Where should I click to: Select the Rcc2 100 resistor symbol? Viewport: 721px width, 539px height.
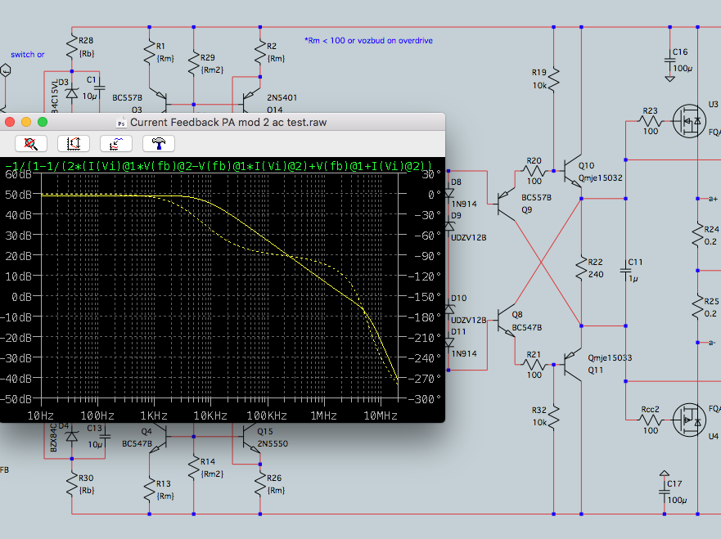coord(650,420)
